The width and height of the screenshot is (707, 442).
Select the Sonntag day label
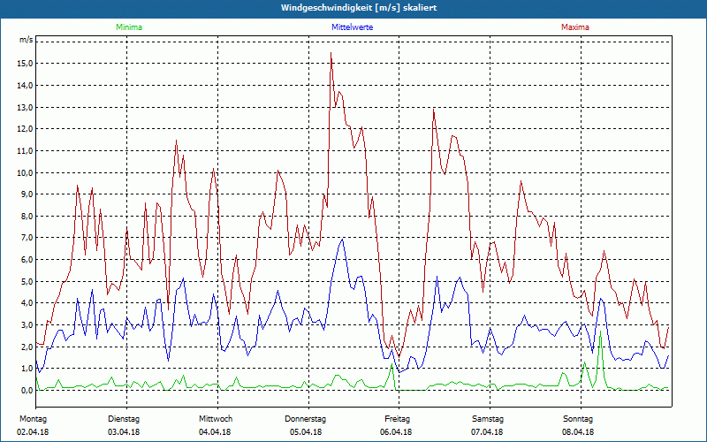(579, 418)
